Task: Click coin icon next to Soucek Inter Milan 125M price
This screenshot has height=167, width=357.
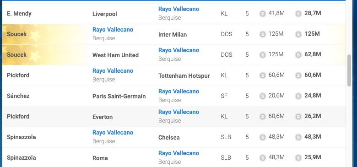Action: click(298, 34)
